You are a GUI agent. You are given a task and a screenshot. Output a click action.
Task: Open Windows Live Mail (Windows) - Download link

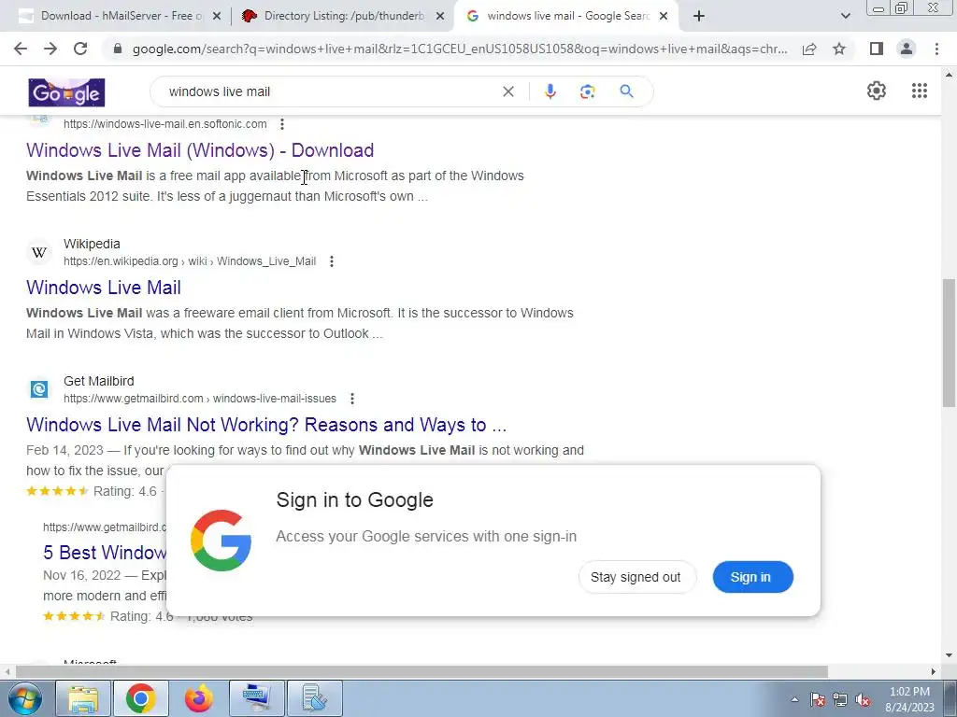[x=200, y=150]
